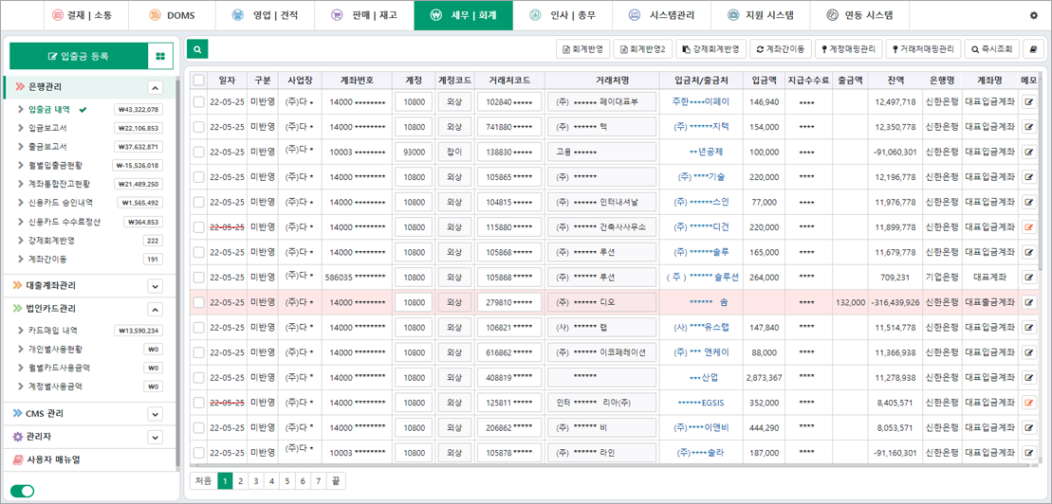The width and height of the screenshot is (1052, 504).
Task: Open memo edit icon for 페이대표부 row
Action: 1028,102
